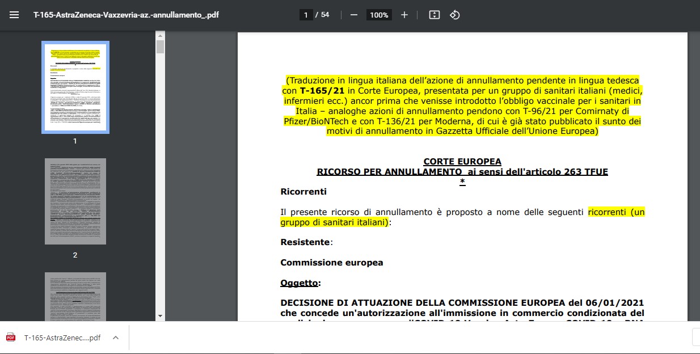Image resolution: width=700 pixels, height=354 pixels.
Task: Click the 'Commissione europea' text
Action: click(x=332, y=263)
